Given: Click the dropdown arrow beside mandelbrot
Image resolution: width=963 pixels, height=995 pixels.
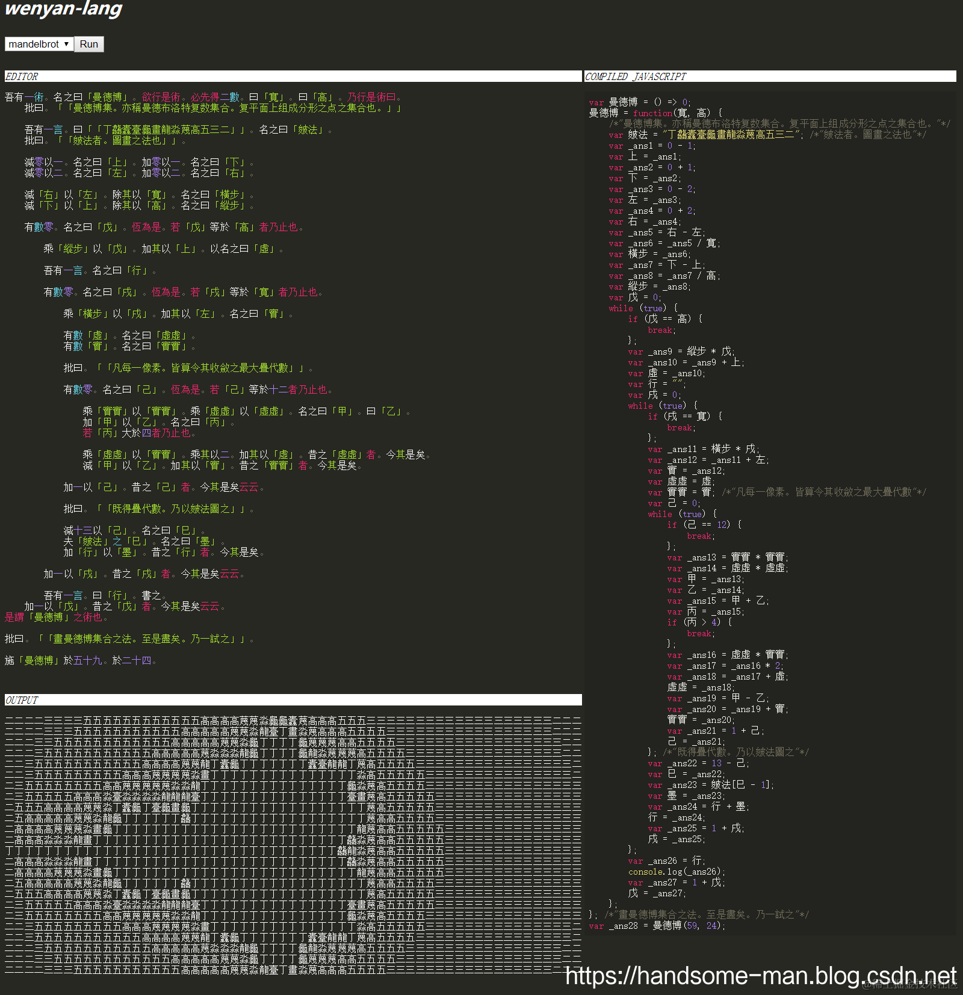Looking at the screenshot, I should [66, 44].
